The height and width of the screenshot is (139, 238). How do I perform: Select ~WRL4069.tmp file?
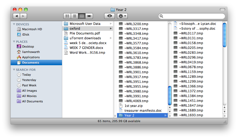click(x=142, y=101)
